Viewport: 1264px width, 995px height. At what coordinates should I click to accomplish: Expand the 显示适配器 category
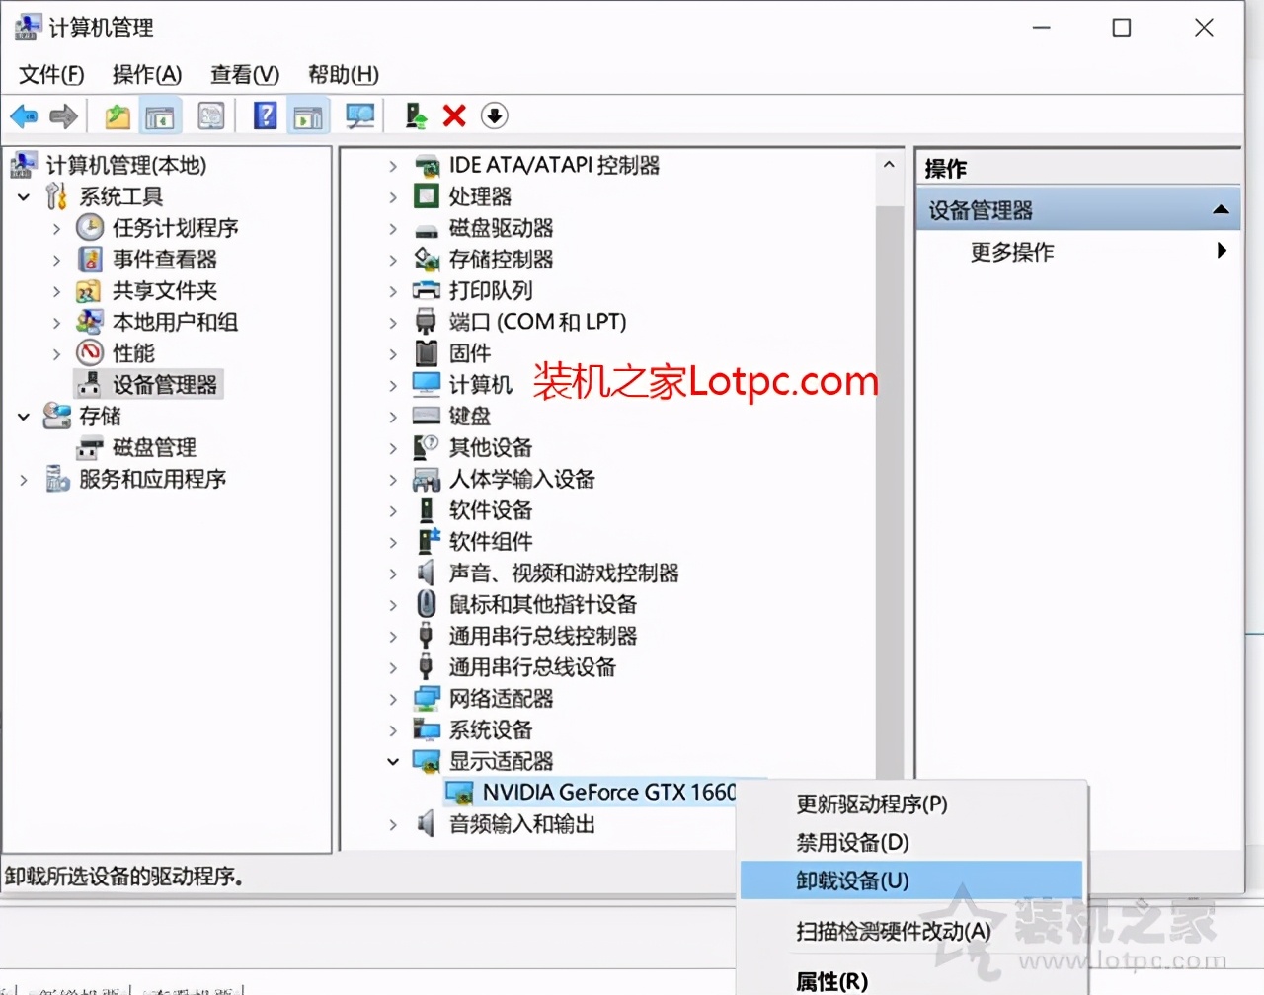[x=393, y=761]
